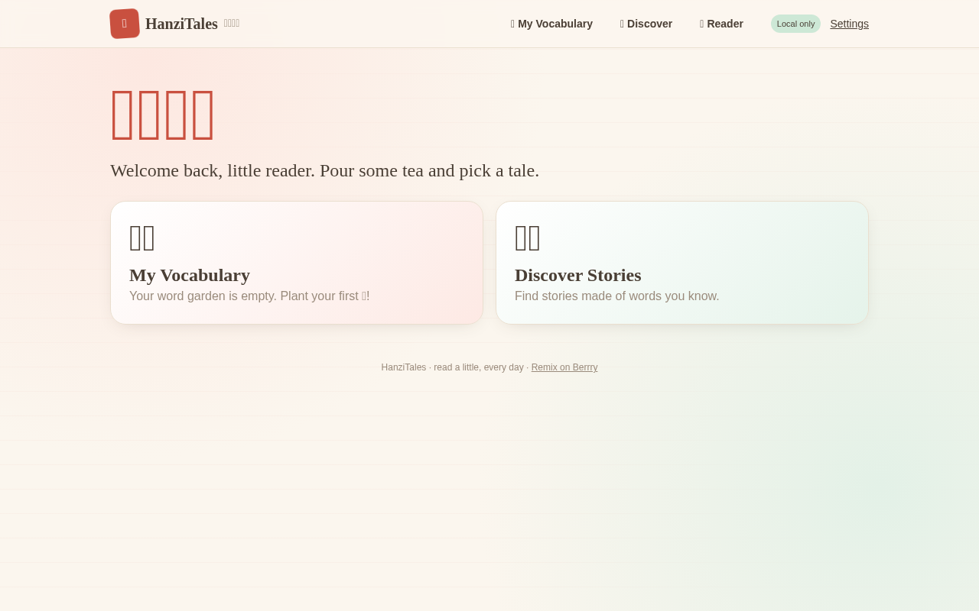
Task: Click the large red heading characters
Action: click(x=163, y=115)
